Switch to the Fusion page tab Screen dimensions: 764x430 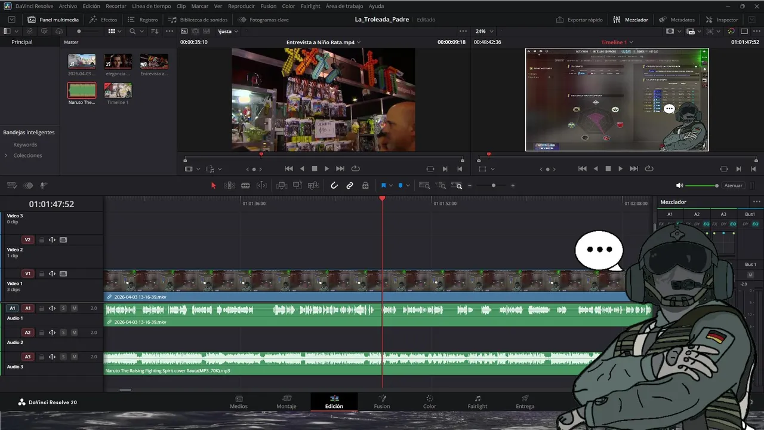tap(382, 402)
